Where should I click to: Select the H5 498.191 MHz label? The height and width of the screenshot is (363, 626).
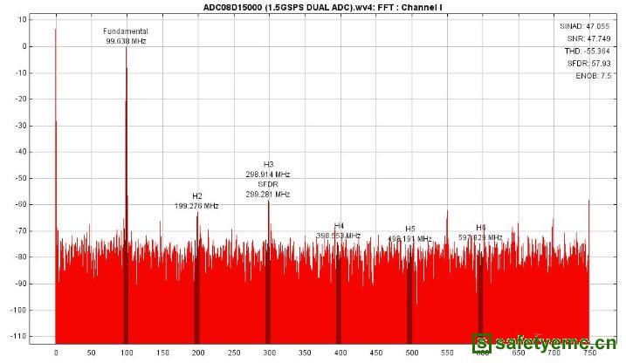click(410, 234)
